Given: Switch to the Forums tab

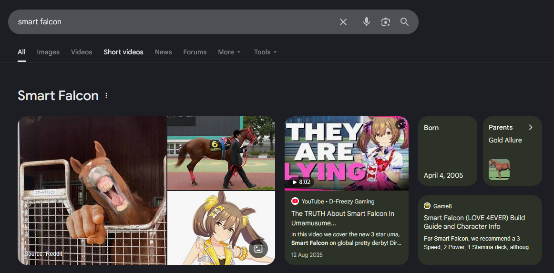Looking at the screenshot, I should pos(195,52).
